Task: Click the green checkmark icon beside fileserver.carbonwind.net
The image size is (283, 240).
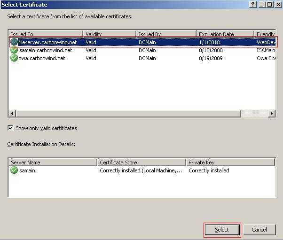Action: pos(14,42)
